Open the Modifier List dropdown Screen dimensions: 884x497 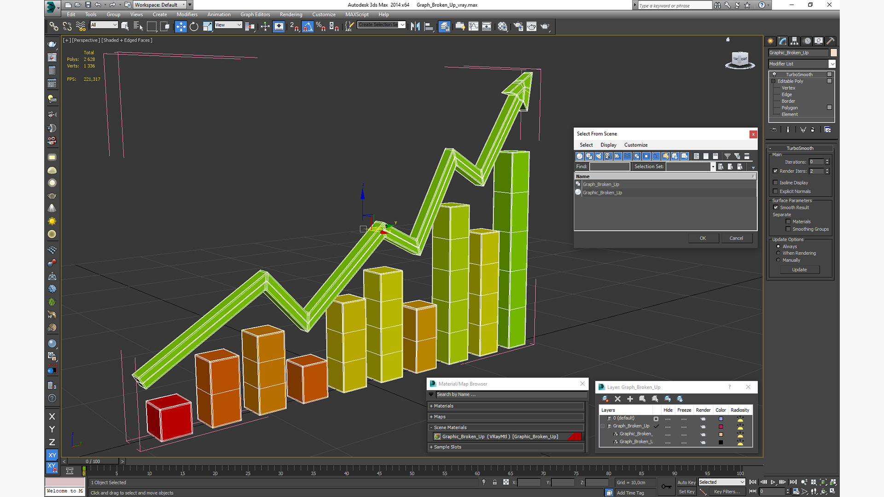pyautogui.click(x=832, y=64)
